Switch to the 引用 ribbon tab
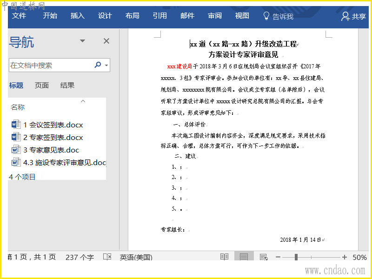The width and height of the screenshot is (372, 279). (160, 16)
